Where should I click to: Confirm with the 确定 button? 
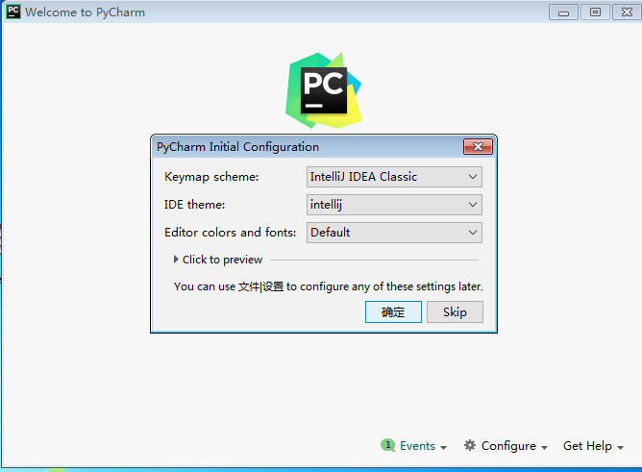pos(393,311)
